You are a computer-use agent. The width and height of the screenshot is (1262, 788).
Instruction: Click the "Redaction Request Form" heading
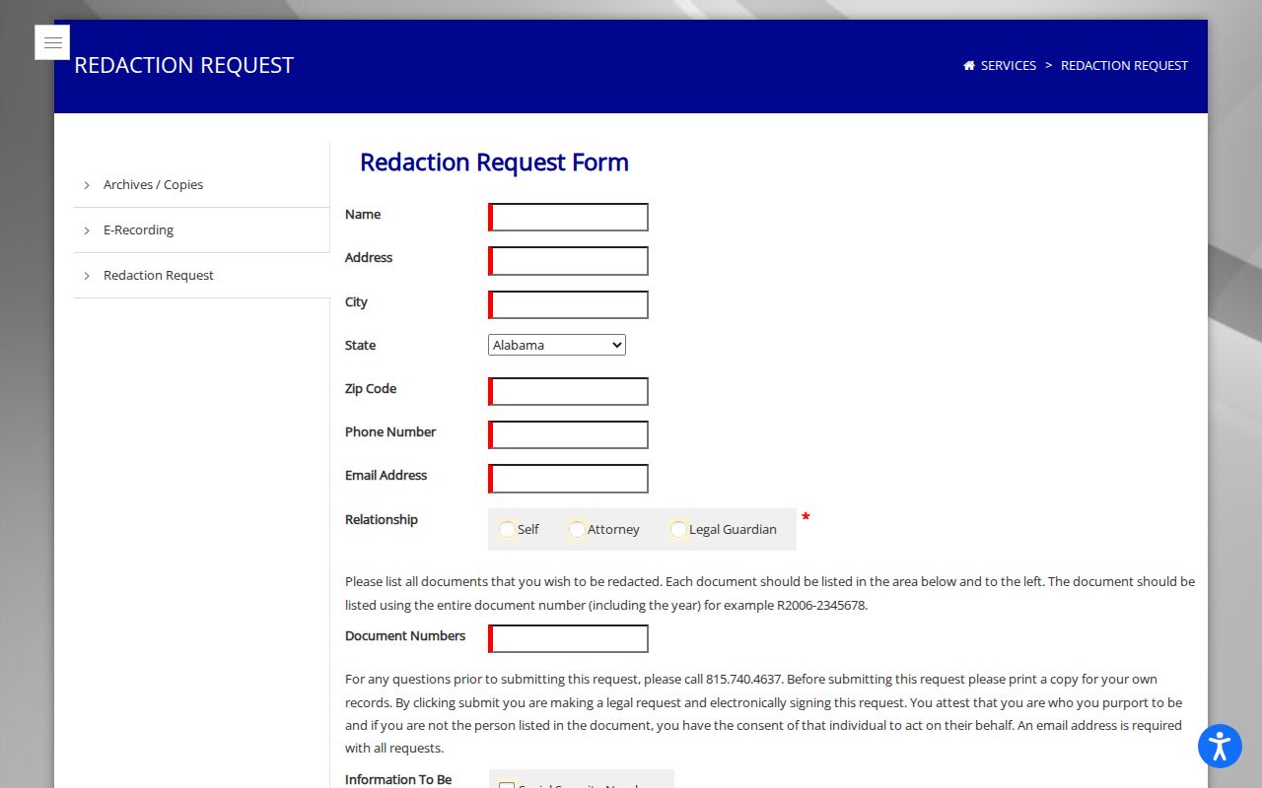(494, 163)
